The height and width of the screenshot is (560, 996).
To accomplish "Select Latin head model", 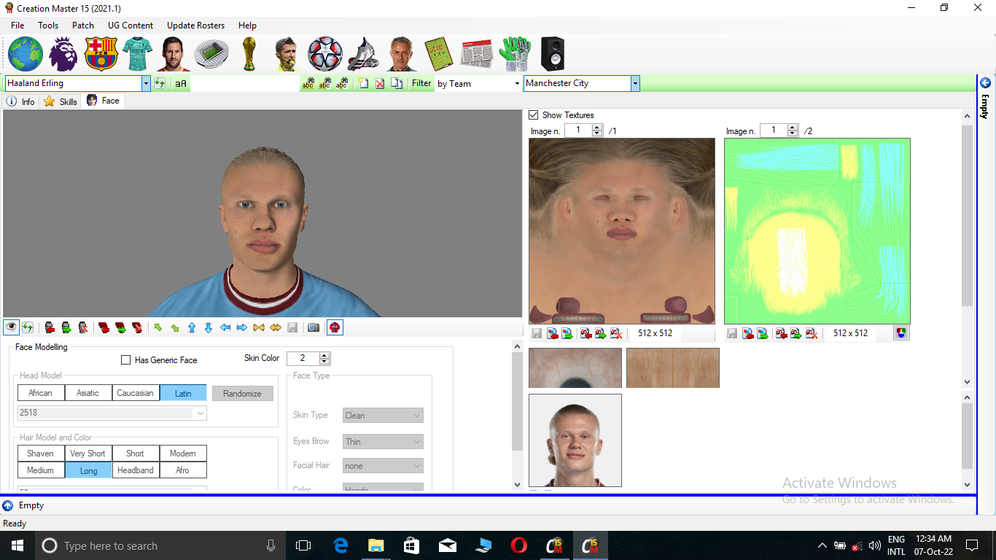I will coord(183,393).
